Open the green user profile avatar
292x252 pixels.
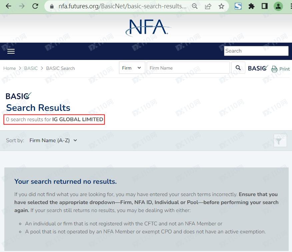point(278,6)
